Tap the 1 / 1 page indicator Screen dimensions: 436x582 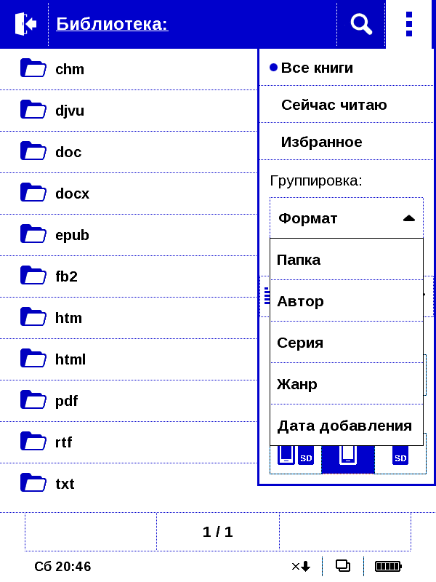217,532
